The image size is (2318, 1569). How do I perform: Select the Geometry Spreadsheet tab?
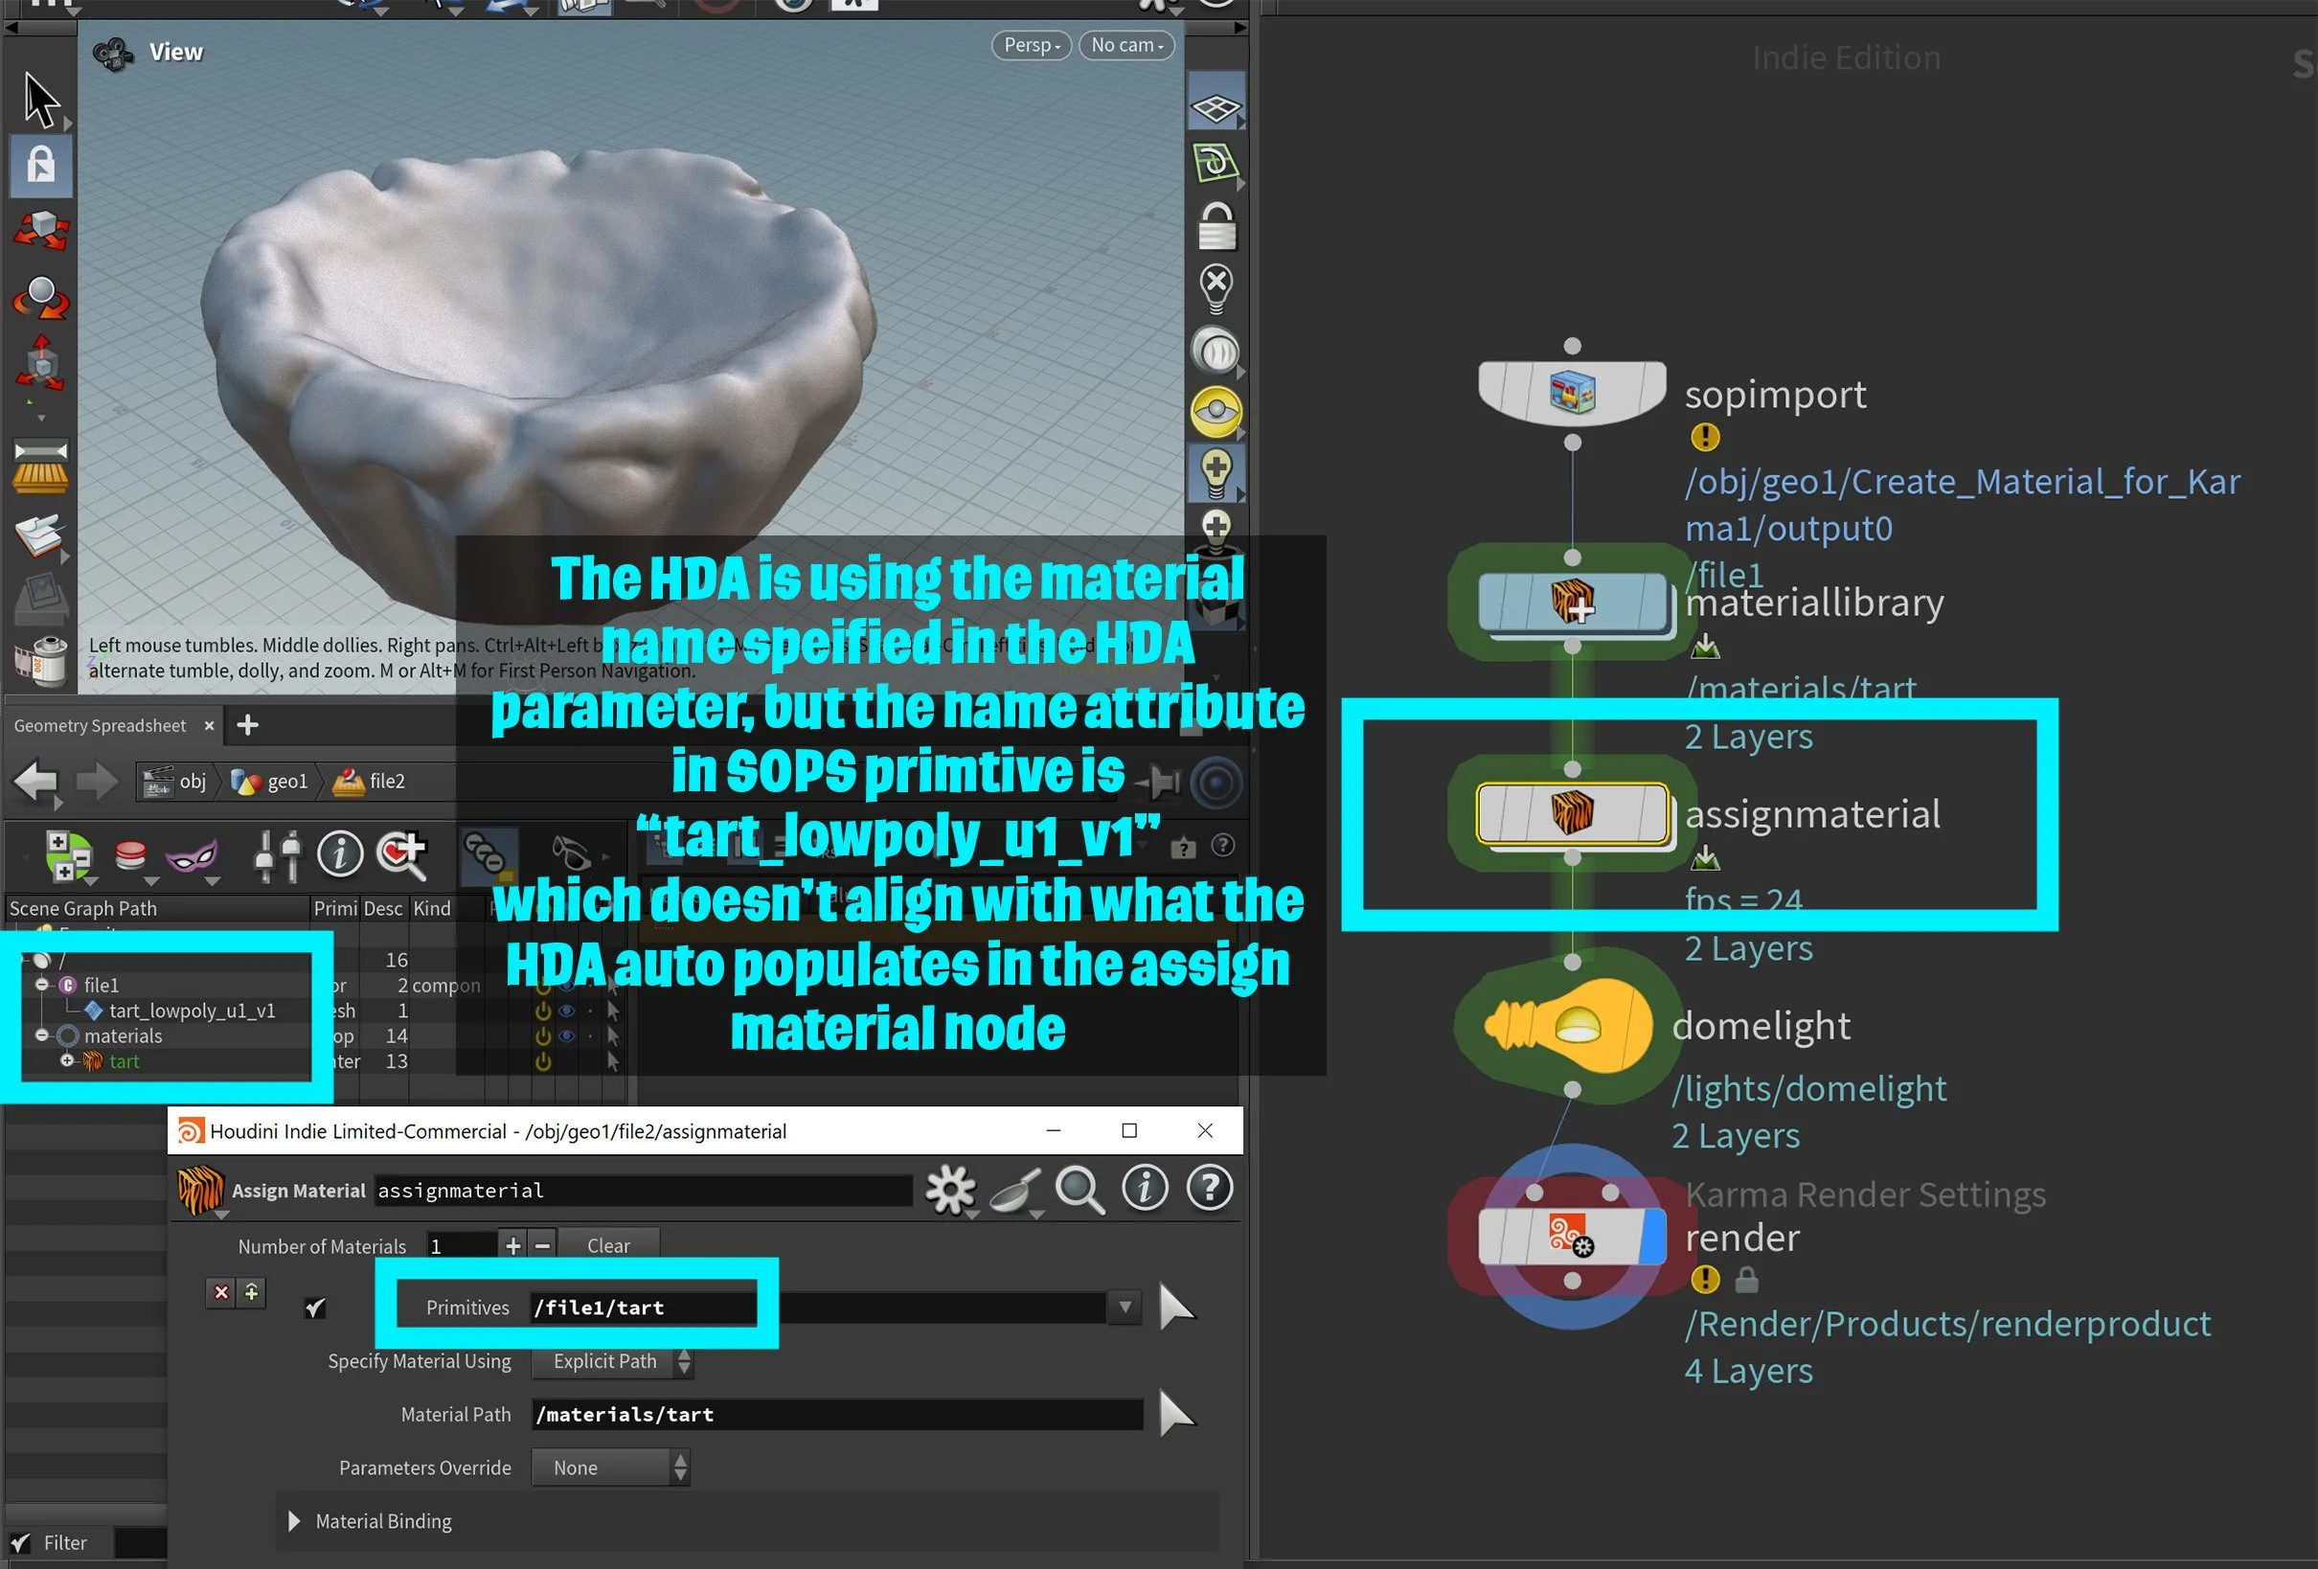pos(100,725)
